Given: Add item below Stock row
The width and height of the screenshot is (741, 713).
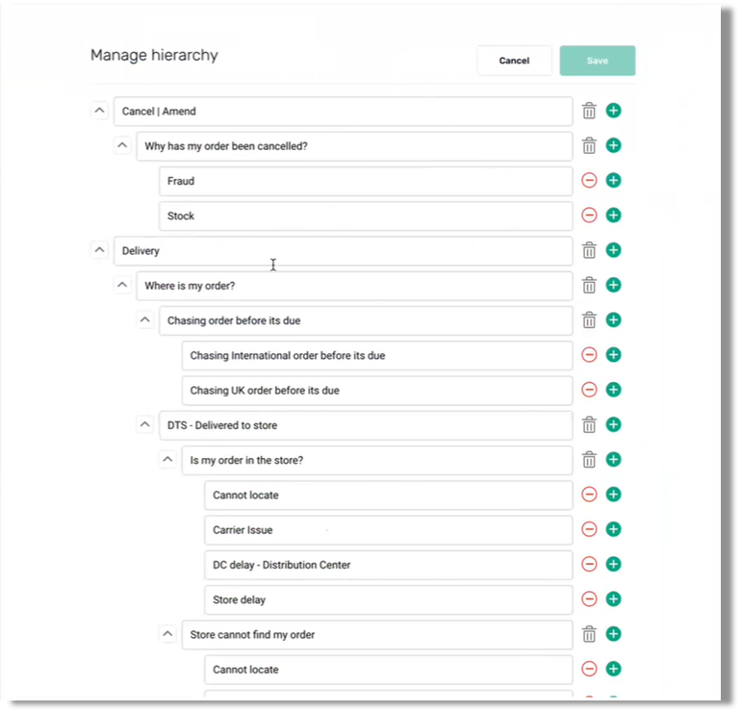Looking at the screenshot, I should 613,216.
